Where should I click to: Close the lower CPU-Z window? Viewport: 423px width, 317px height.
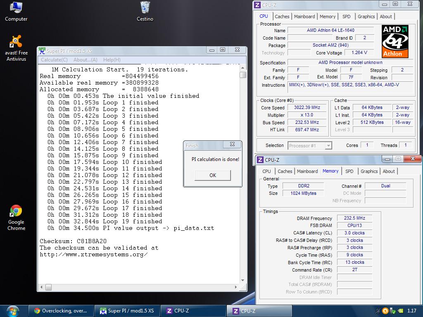coord(413,159)
